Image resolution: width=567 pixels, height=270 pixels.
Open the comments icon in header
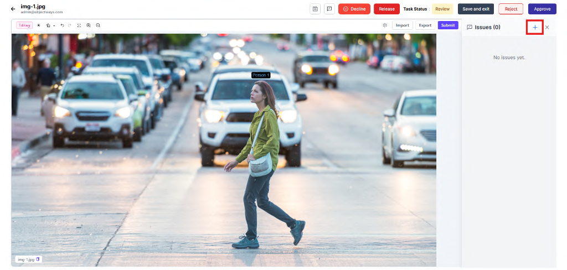pyautogui.click(x=329, y=9)
